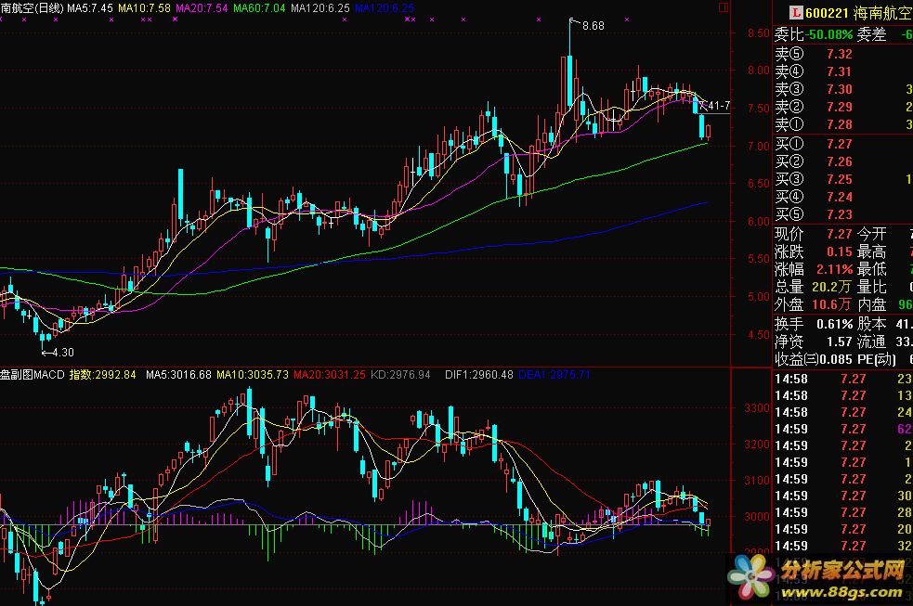Select the sub-chart MA10:3035.73 label
Screen dimensions: 913x606
click(x=252, y=375)
